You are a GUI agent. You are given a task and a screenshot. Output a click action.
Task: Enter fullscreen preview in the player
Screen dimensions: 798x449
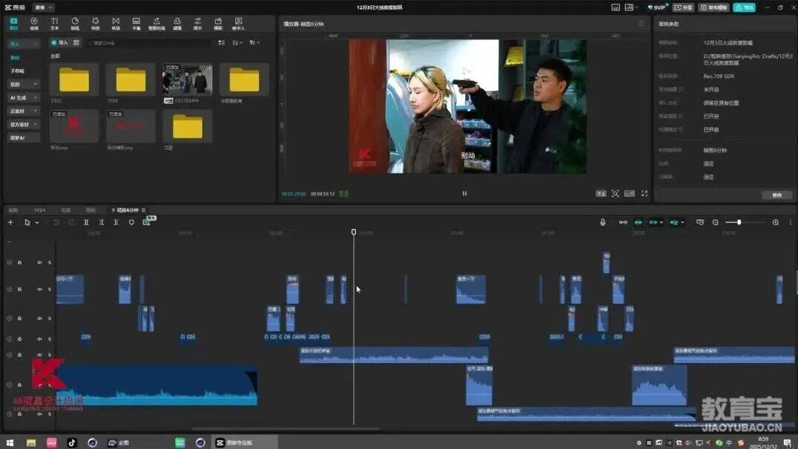tap(644, 194)
